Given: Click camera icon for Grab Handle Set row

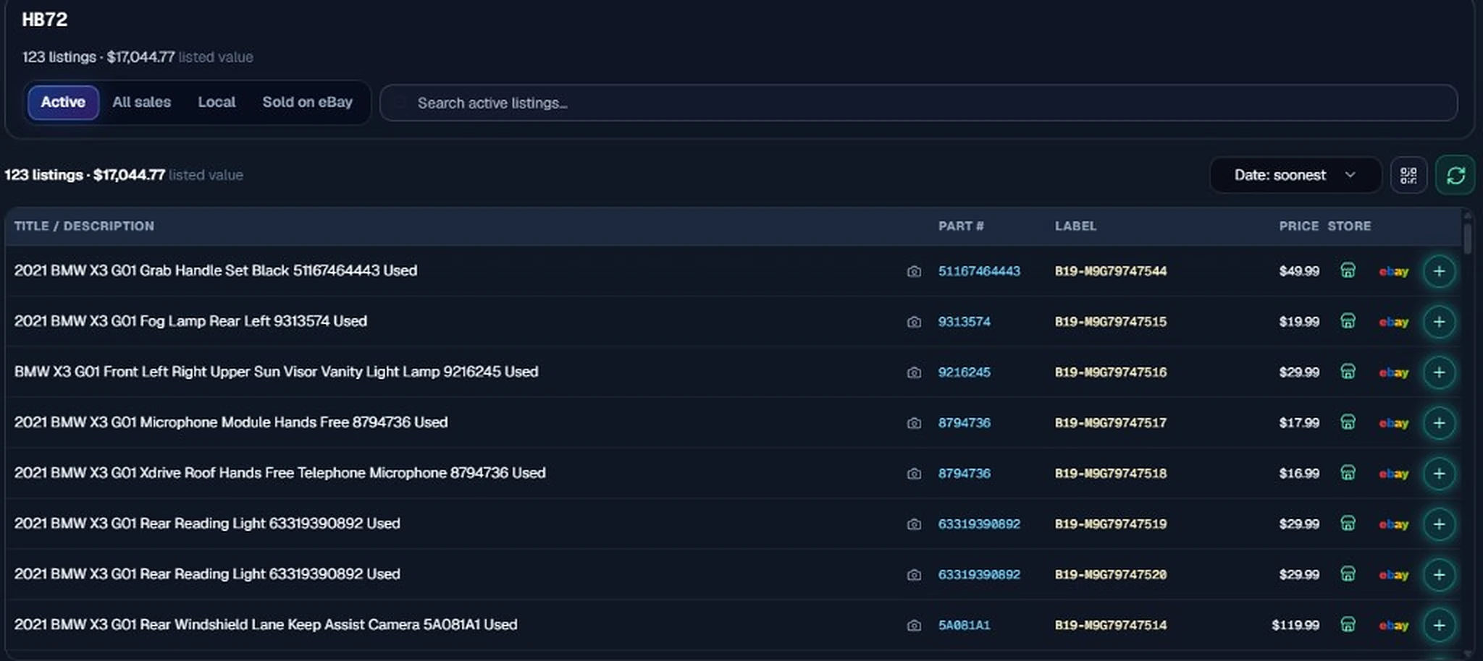Looking at the screenshot, I should click(x=914, y=271).
